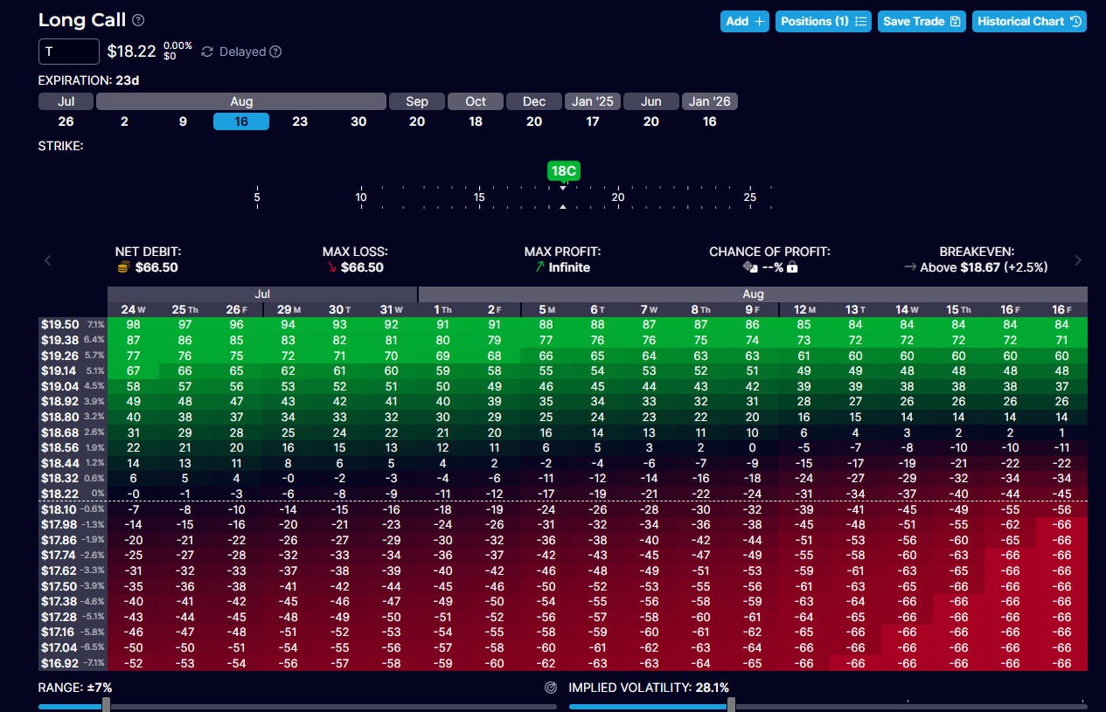Click the lock icon under Chance of Profit

(792, 267)
